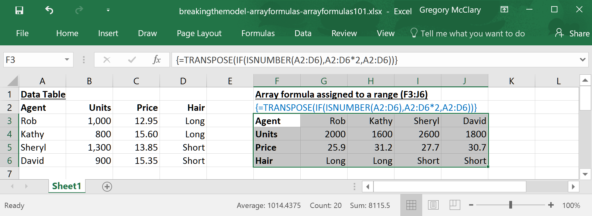The height and width of the screenshot is (216, 592).
Task: Click cell J3 David
Action: [465, 121]
